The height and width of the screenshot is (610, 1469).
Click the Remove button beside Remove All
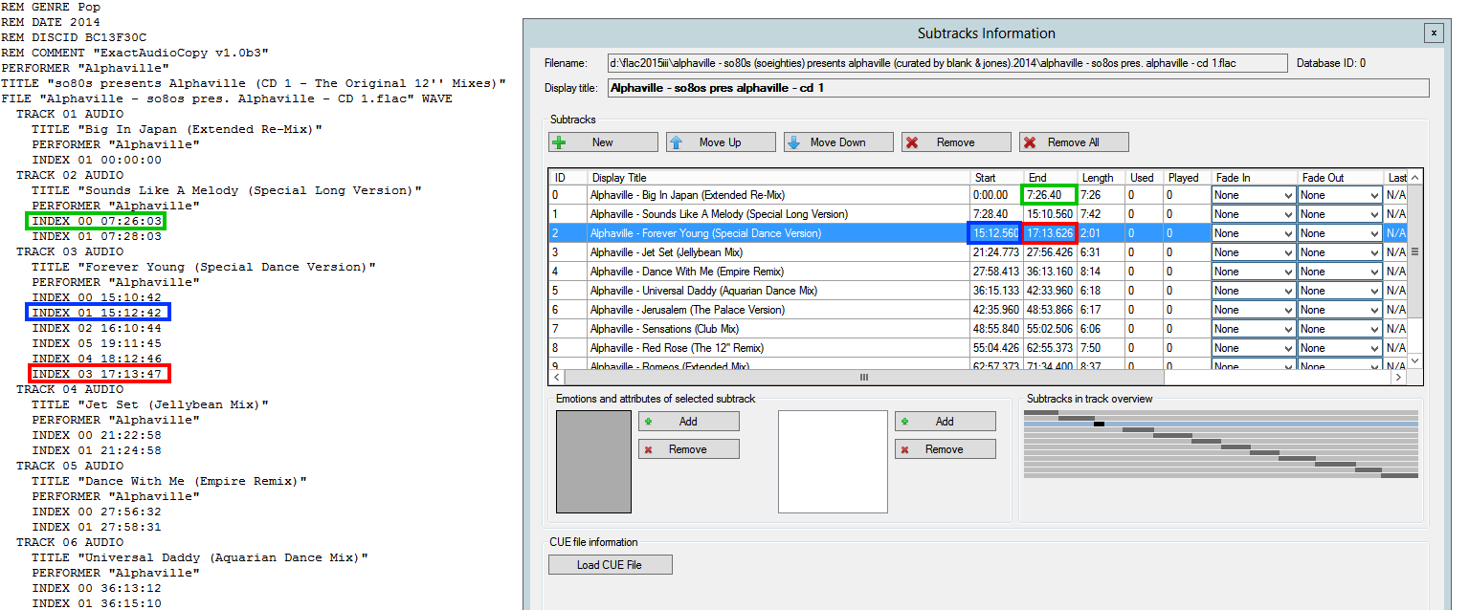[956, 142]
